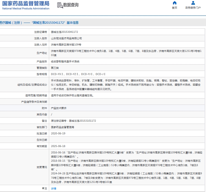Click the National Medical Products Administration text
Screen dimensions: 206x192
pos(26,9)
